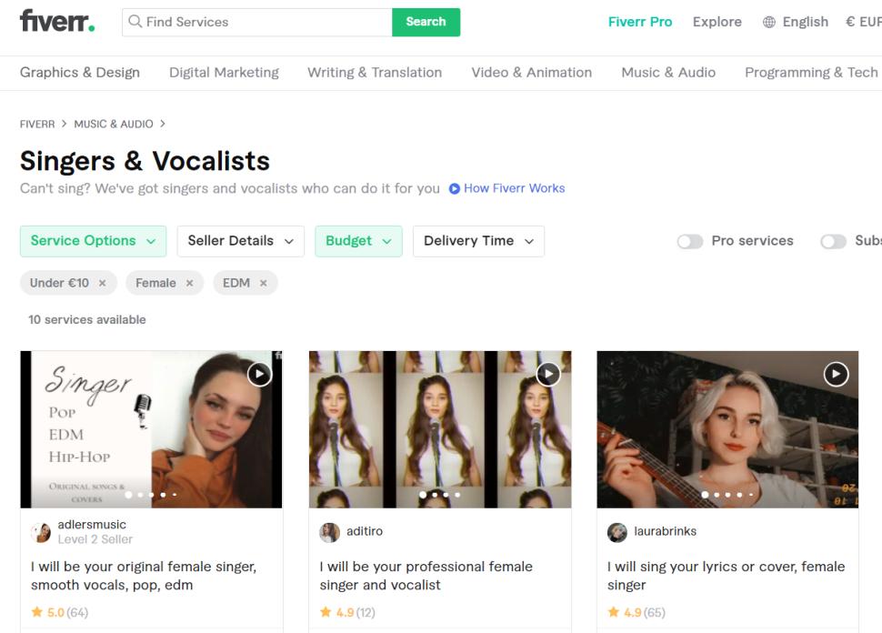
Task: Open the Seller Details dropdown
Action: (240, 241)
